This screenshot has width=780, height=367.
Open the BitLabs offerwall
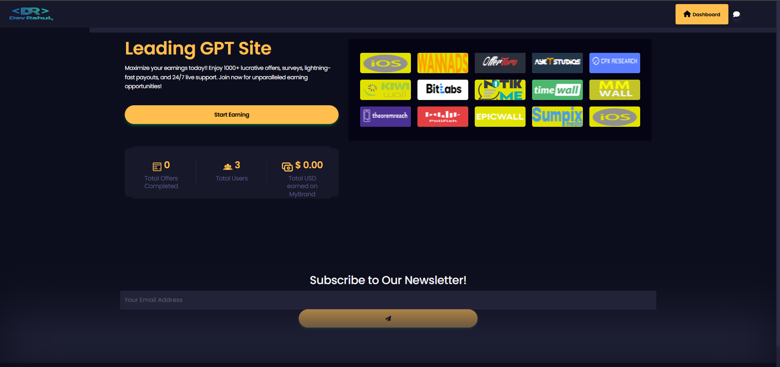point(443,90)
